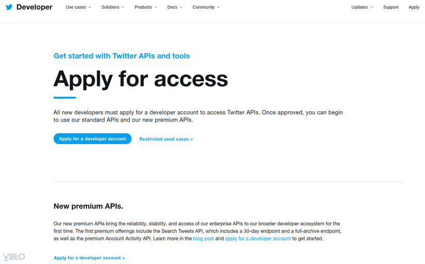425x264 pixels.
Task: Click the Apply for access title
Action: [x=141, y=79]
